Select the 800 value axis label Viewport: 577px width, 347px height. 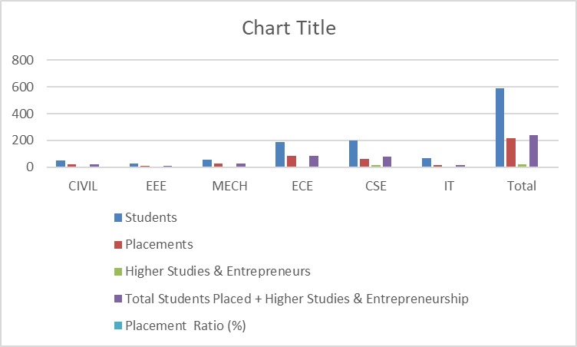click(x=23, y=60)
